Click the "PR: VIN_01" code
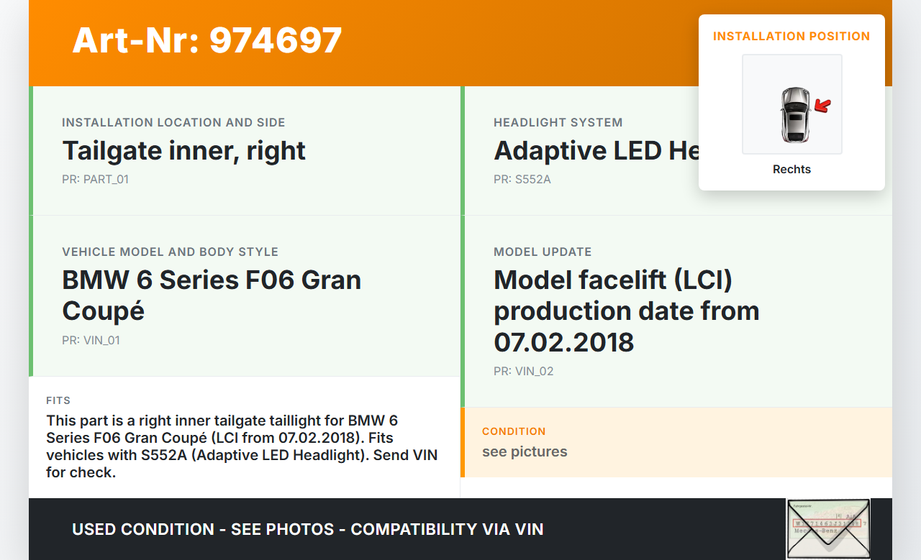 91,340
